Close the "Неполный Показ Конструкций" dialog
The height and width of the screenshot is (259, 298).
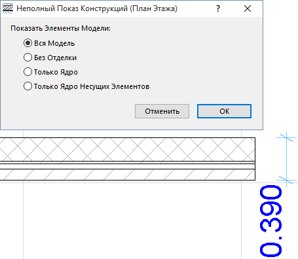(248, 9)
